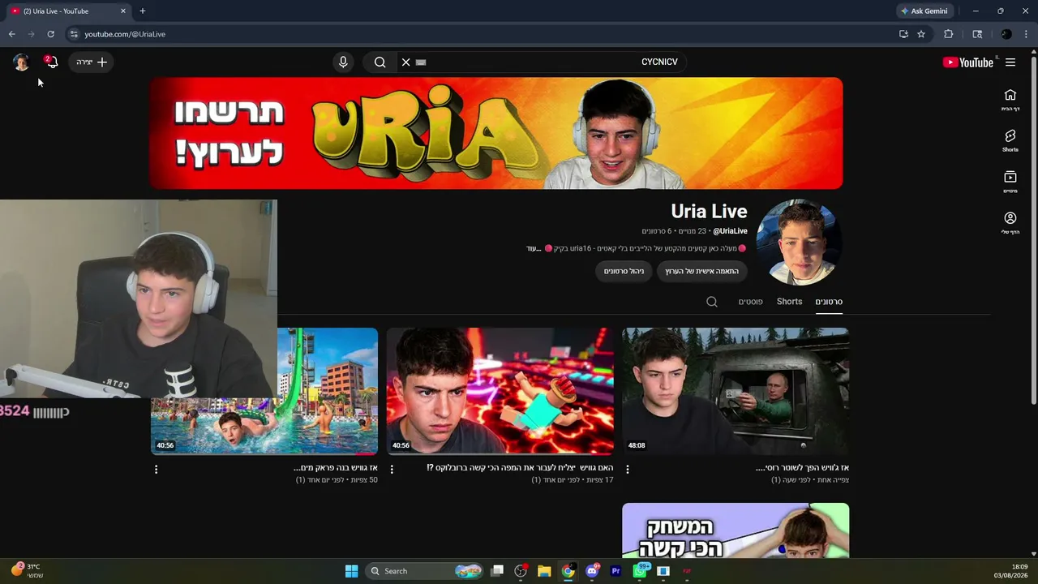Open the Windows Start menu
Viewport: 1038px width, 584px height.
351,571
